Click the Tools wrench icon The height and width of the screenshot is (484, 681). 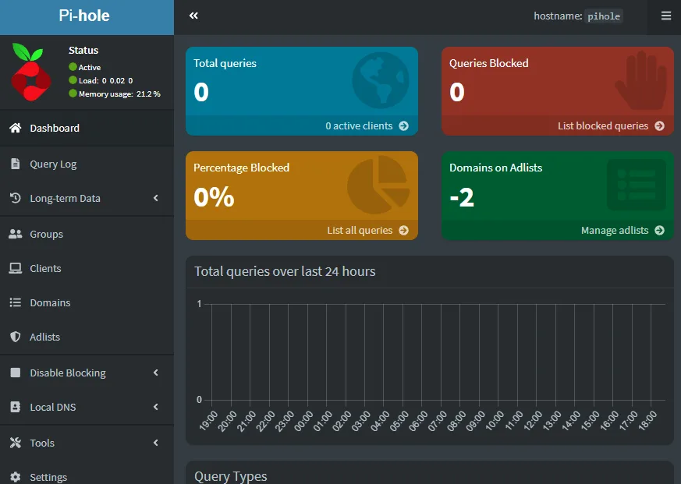(x=15, y=443)
